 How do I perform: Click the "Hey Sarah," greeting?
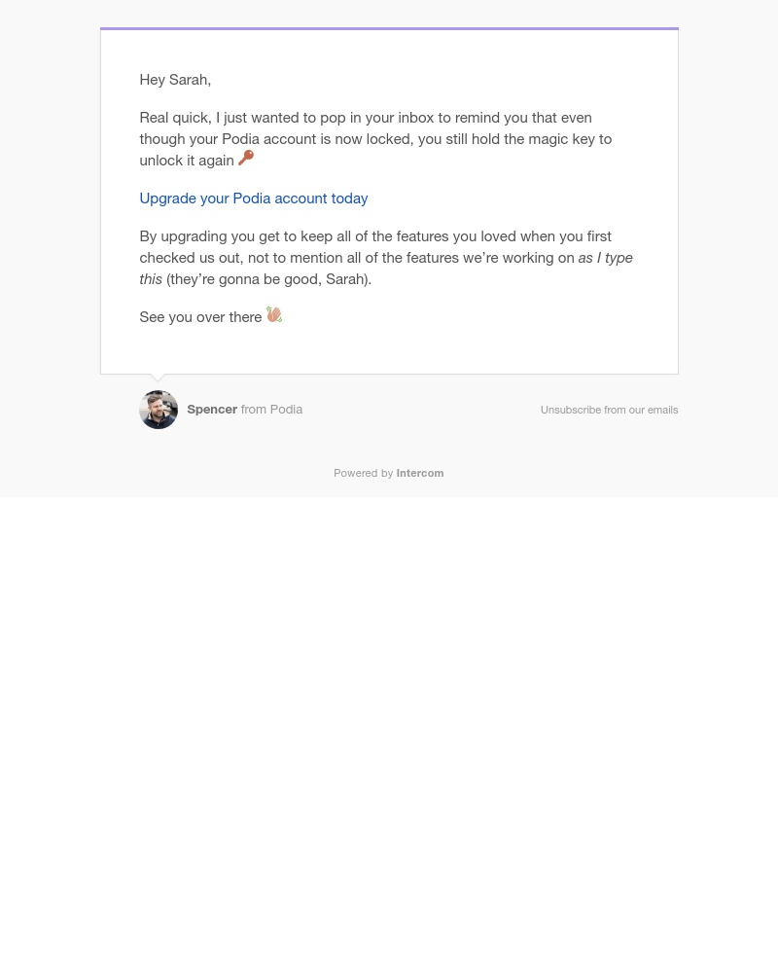coord(175,80)
